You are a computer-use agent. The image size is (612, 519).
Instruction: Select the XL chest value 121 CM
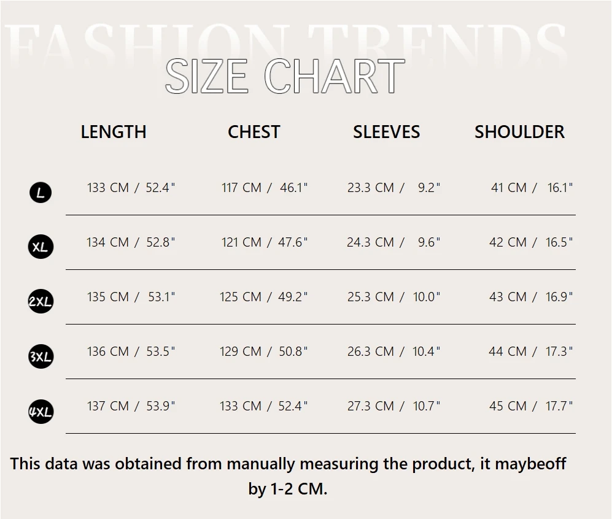[242, 242]
